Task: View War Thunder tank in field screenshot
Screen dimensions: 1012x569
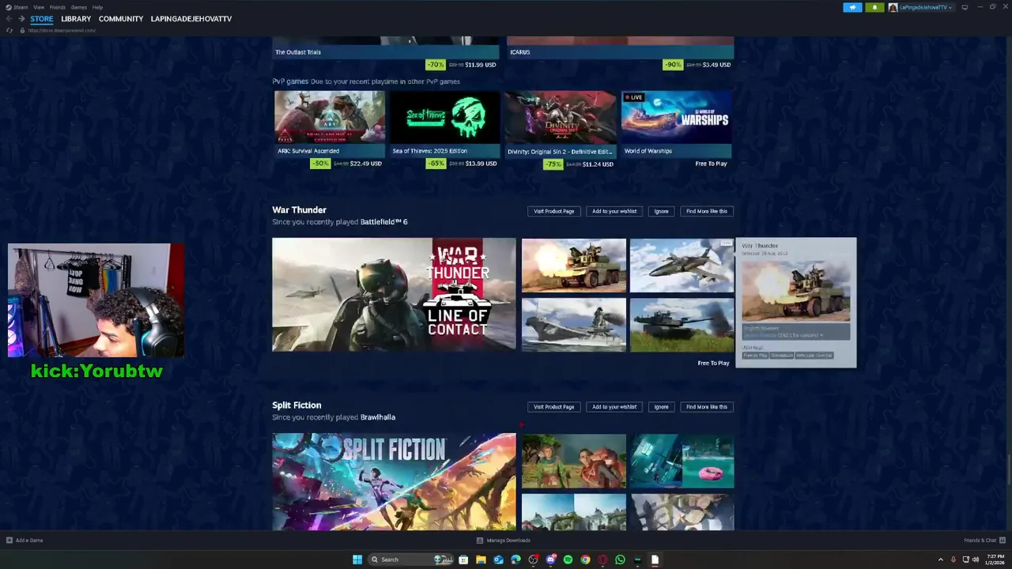Action: coord(682,325)
